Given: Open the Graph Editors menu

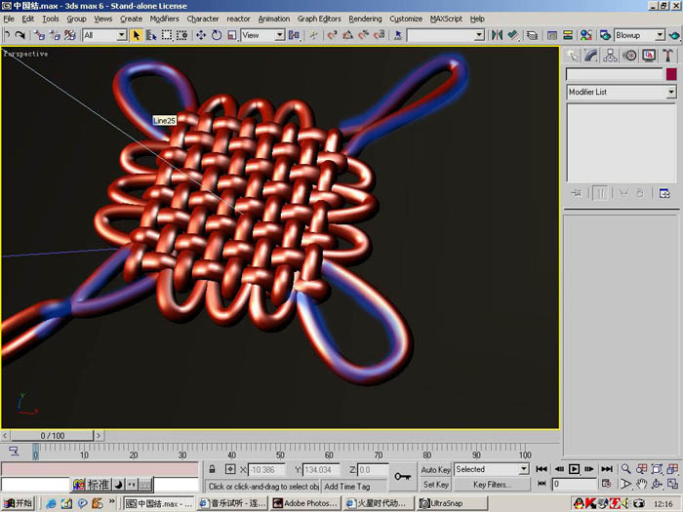Looking at the screenshot, I should coord(319,19).
